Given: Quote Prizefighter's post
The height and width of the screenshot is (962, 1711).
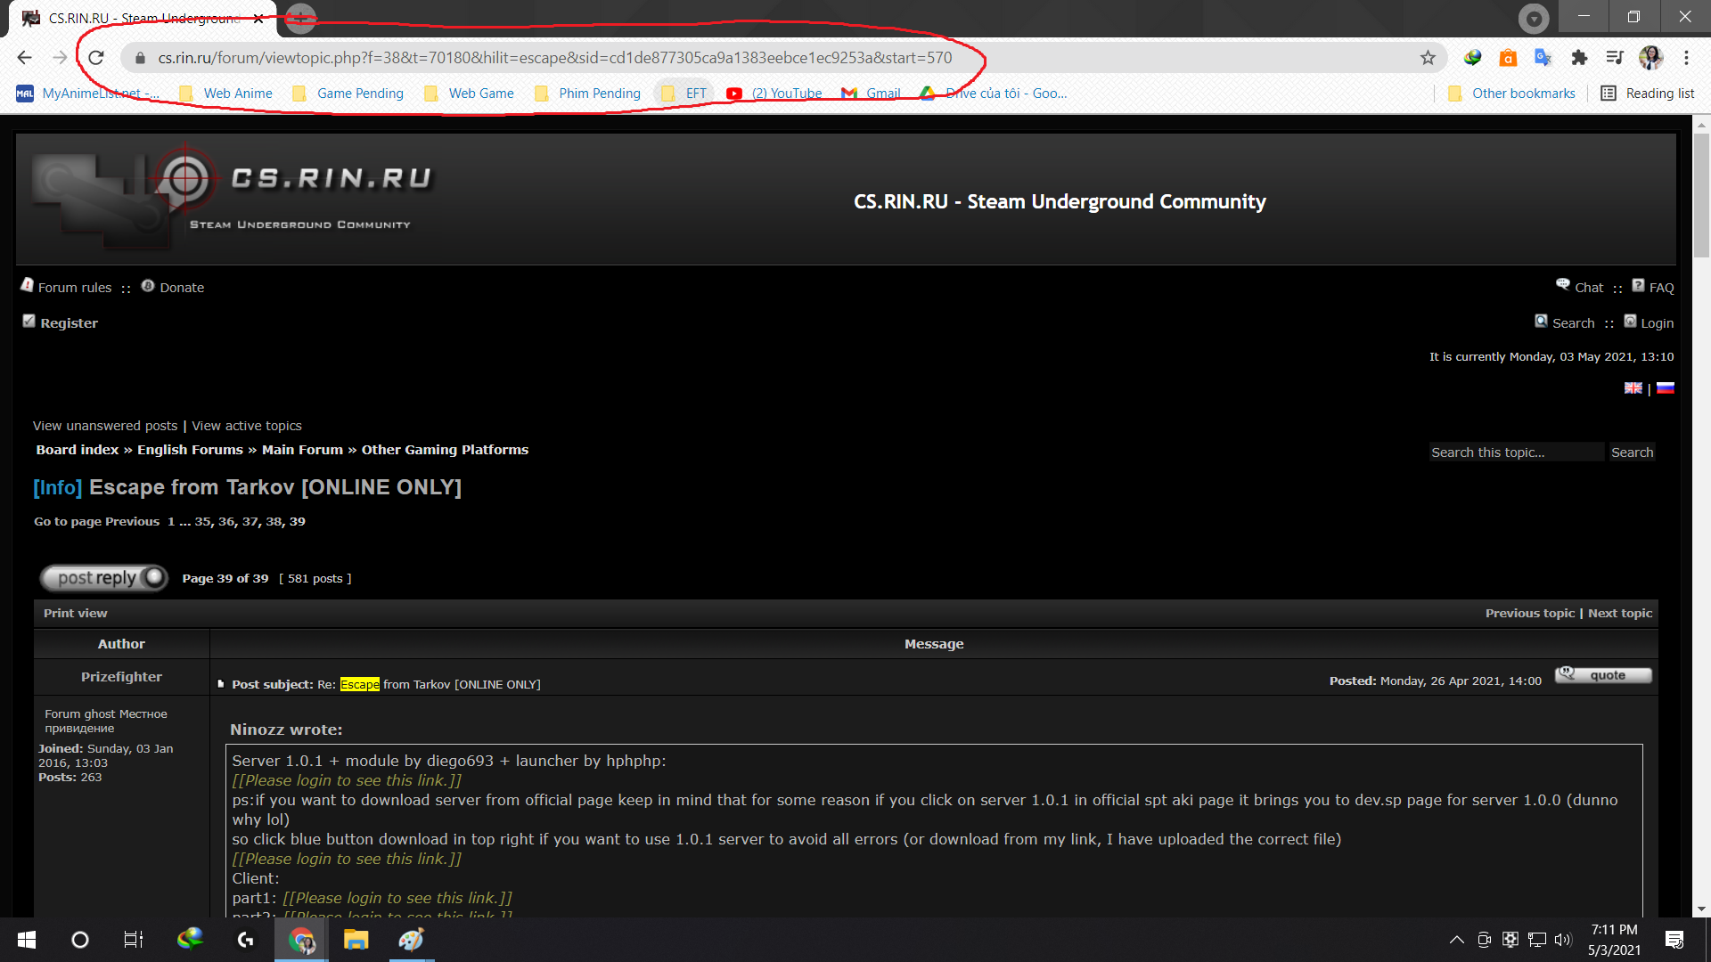Looking at the screenshot, I should [1603, 675].
